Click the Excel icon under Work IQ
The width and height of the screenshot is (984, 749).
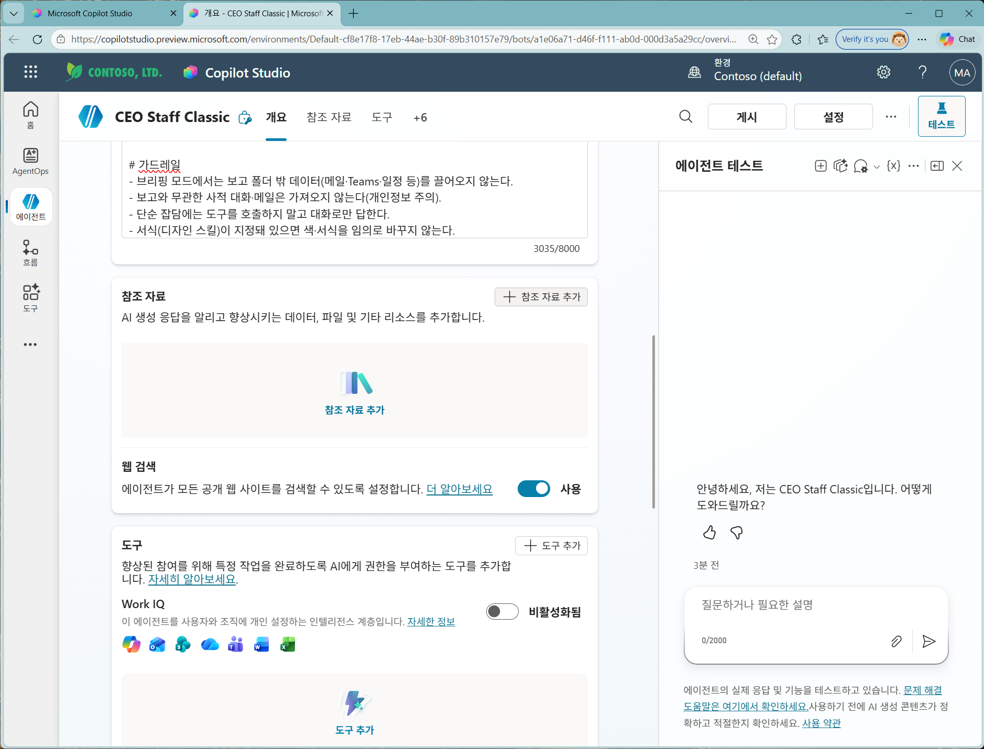(288, 644)
